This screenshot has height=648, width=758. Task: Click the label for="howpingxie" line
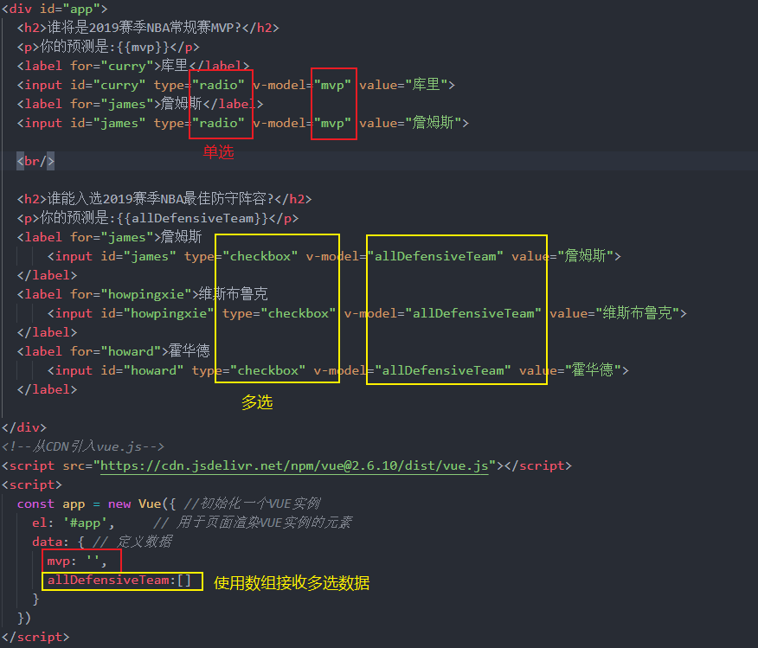(142, 294)
